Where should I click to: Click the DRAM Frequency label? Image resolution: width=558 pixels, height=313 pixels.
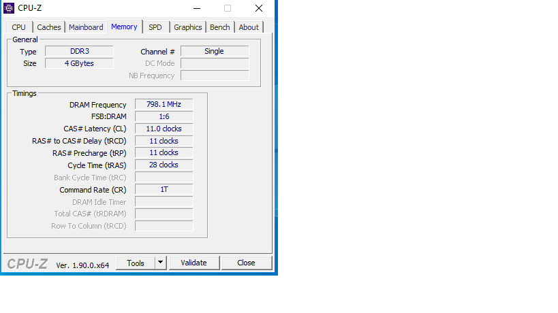coord(98,105)
